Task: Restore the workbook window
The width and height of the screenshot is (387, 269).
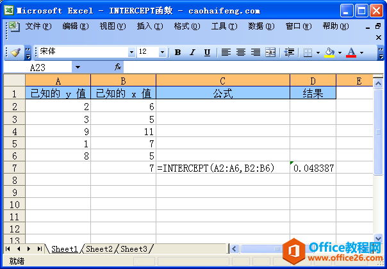Action: click(378, 26)
